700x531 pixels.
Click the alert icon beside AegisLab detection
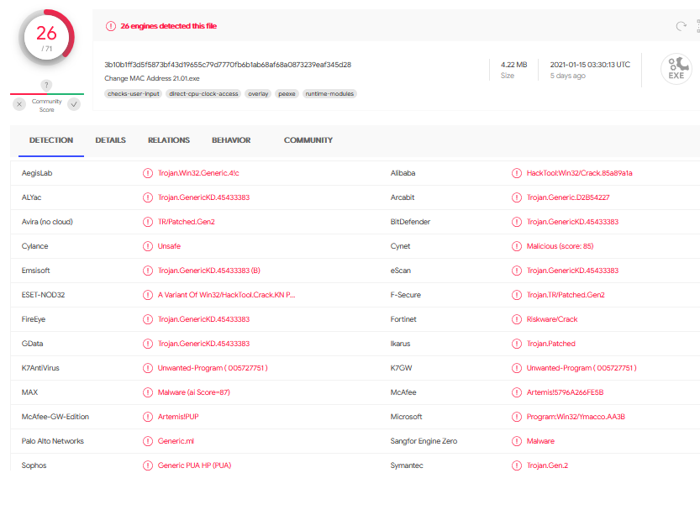click(x=148, y=173)
